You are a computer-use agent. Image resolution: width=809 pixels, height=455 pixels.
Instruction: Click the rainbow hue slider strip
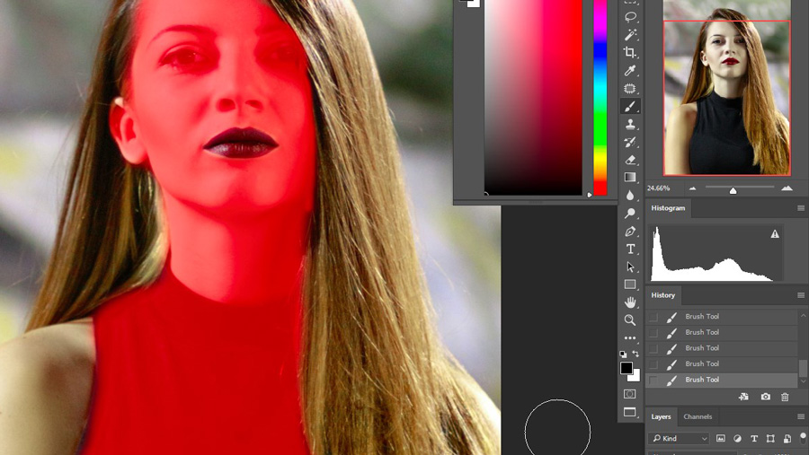(600, 97)
